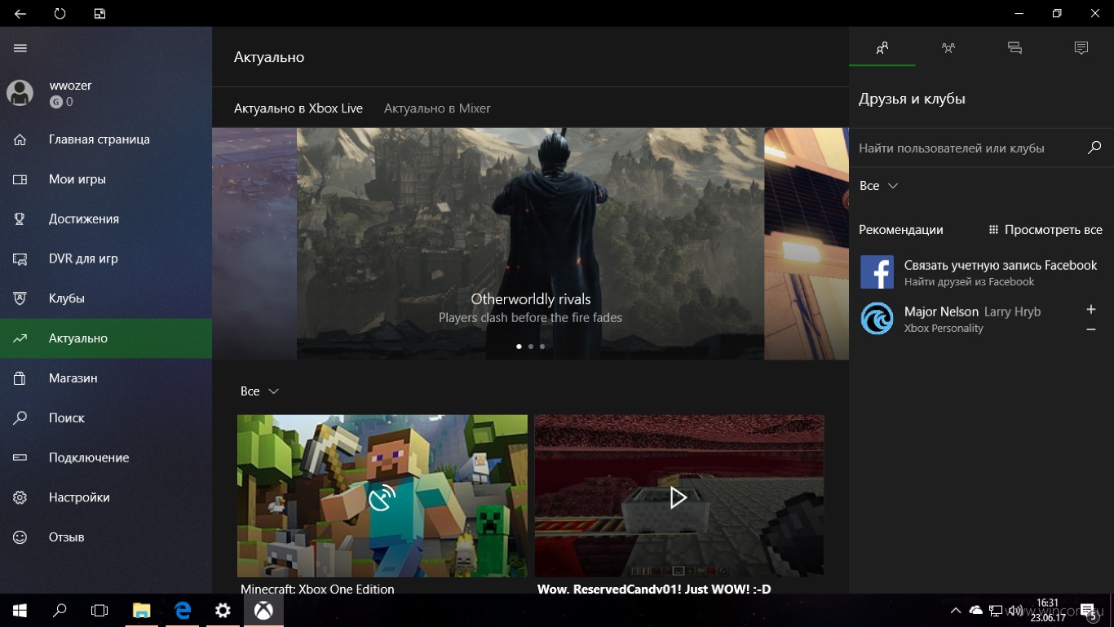Click the compact view icon in title bar
Image resolution: width=1114 pixels, height=627 pixels.
click(99, 14)
